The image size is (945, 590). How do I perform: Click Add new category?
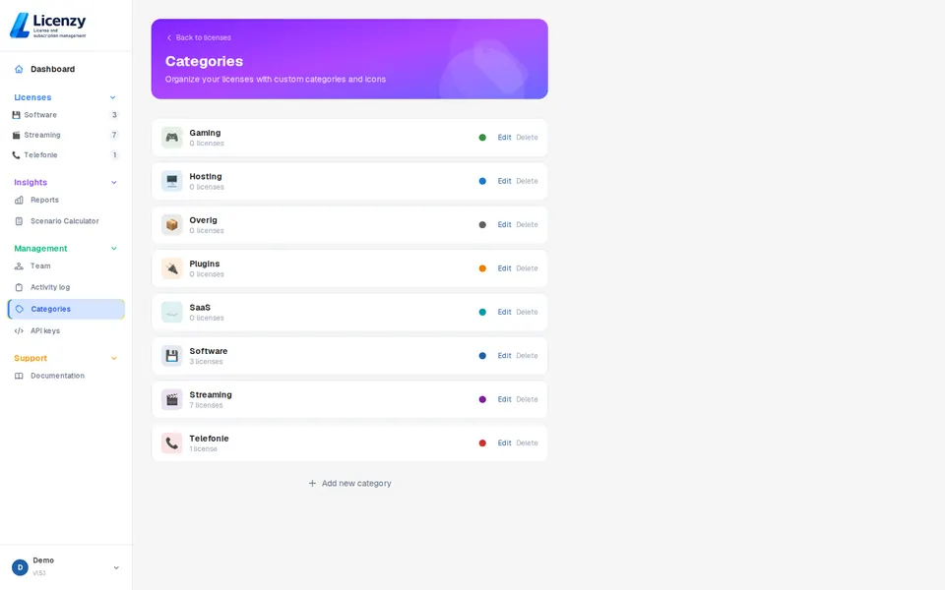tap(349, 484)
